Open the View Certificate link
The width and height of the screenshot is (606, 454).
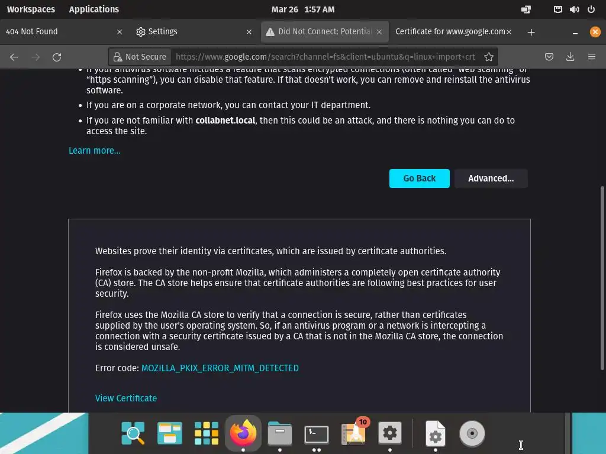click(x=126, y=398)
